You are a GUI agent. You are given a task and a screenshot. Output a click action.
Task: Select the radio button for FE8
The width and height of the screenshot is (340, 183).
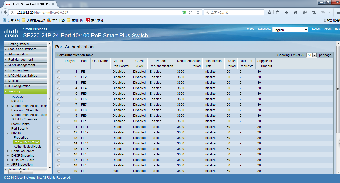click(59, 110)
